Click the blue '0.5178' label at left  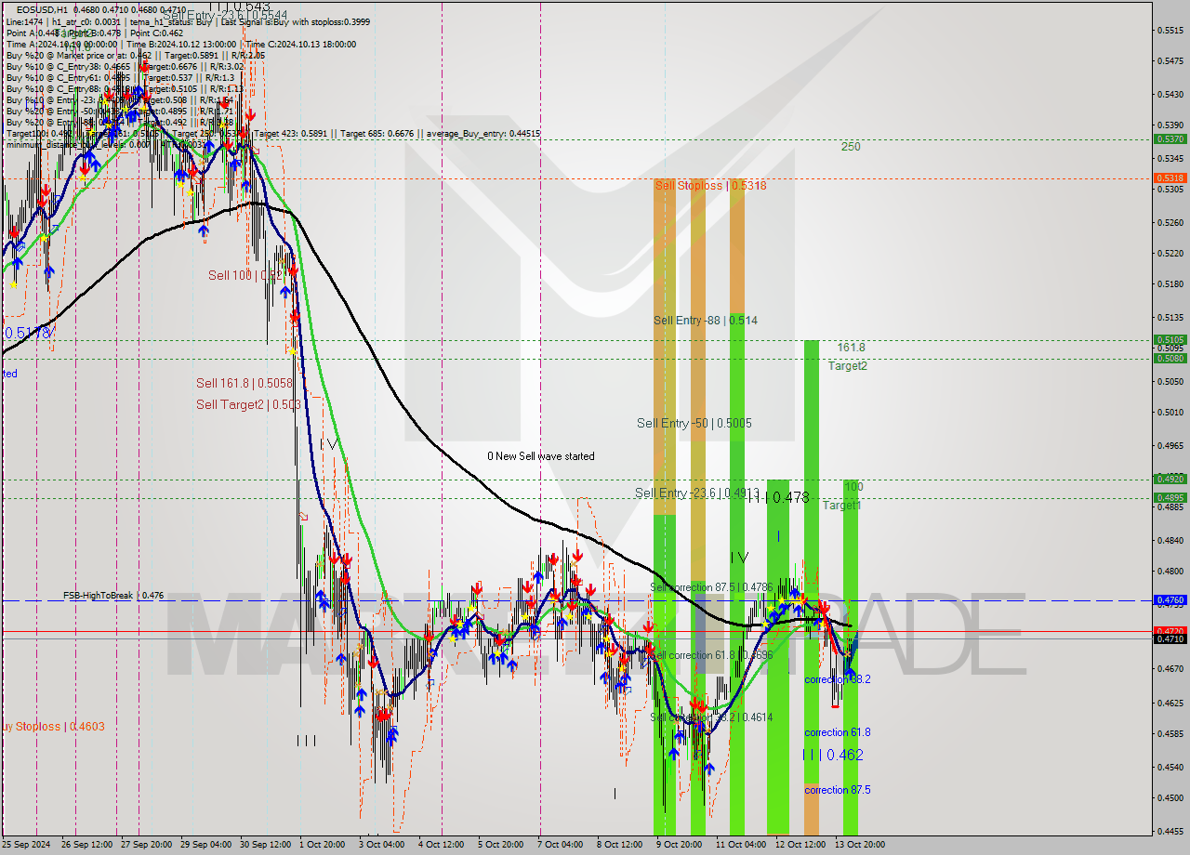tap(30, 332)
